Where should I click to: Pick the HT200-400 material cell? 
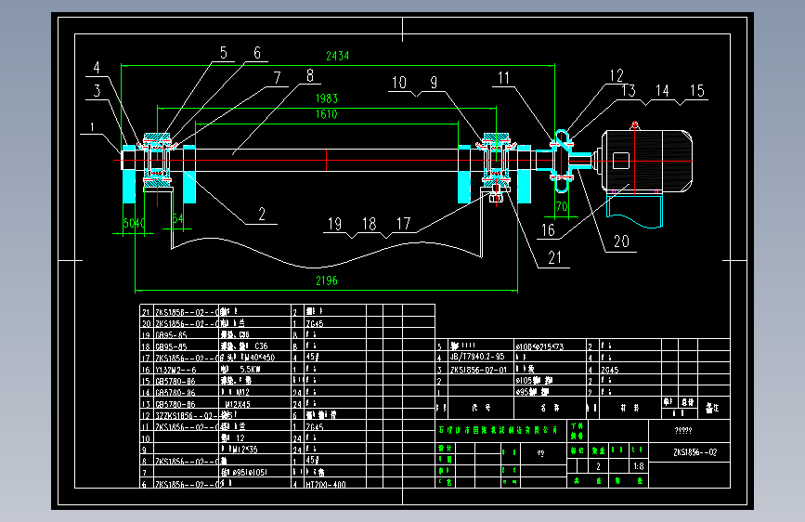(326, 484)
